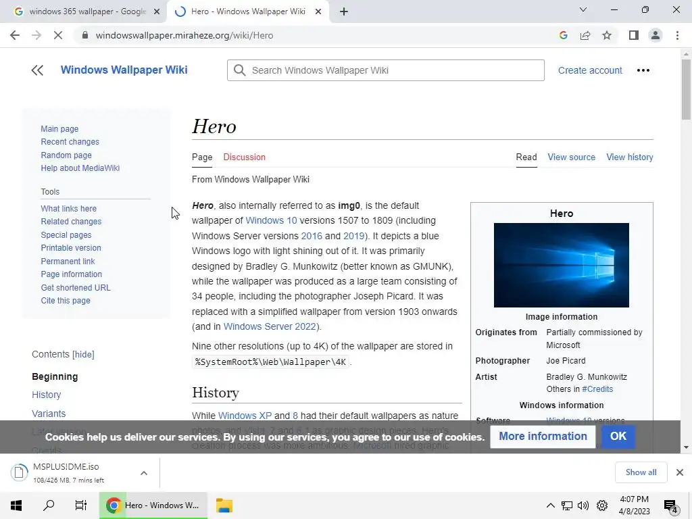Click Windows Wallpaper Wiki site title
Image resolution: width=692 pixels, height=519 pixels.
(x=124, y=70)
